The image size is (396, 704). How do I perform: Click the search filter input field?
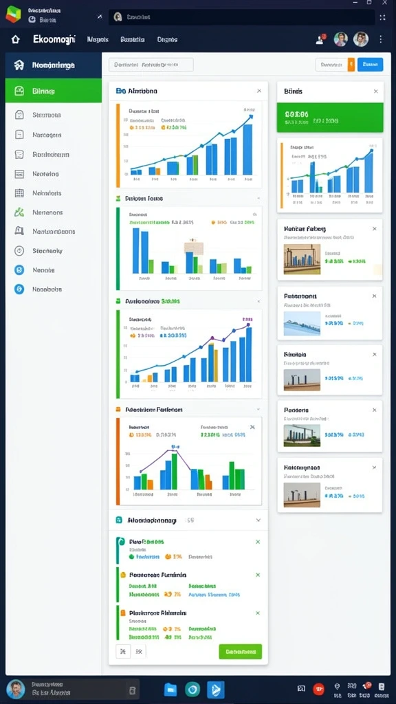click(151, 65)
